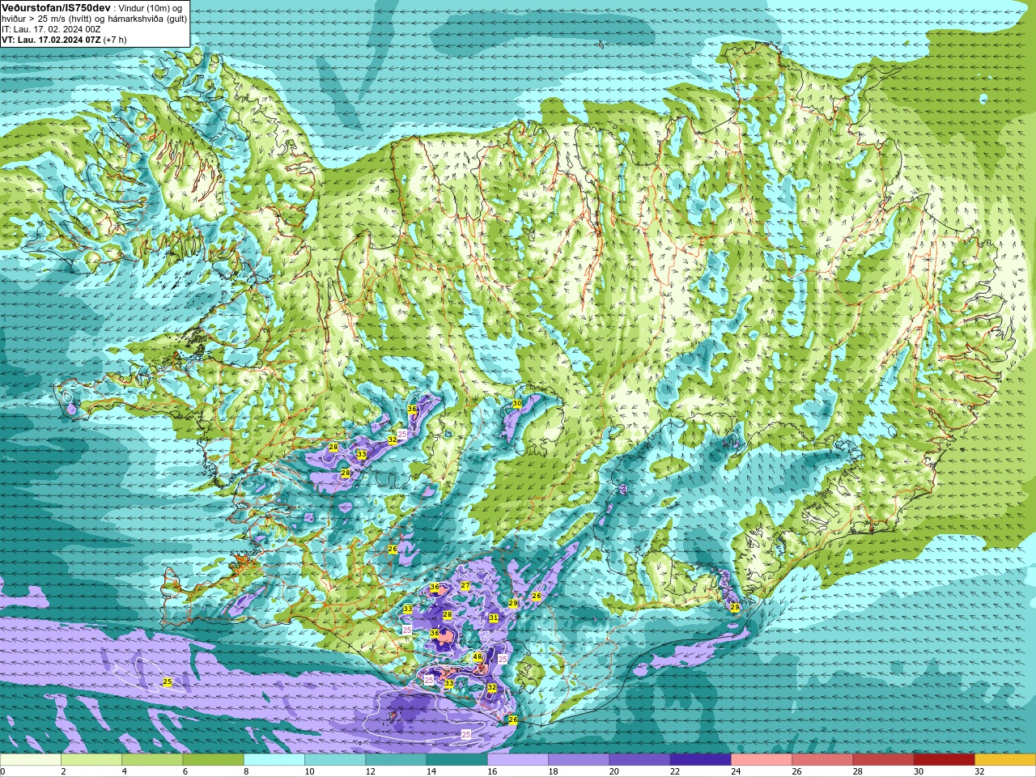Viewport: 1036px width, 777px height.
Task: Click the 'IT: Lau. 17. 02. 2024 00Z' line
Action: [x=51, y=29]
